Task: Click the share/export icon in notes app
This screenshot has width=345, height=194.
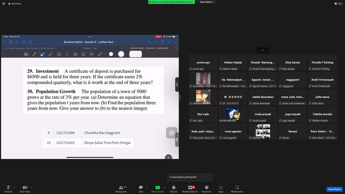Action: tap(31, 42)
